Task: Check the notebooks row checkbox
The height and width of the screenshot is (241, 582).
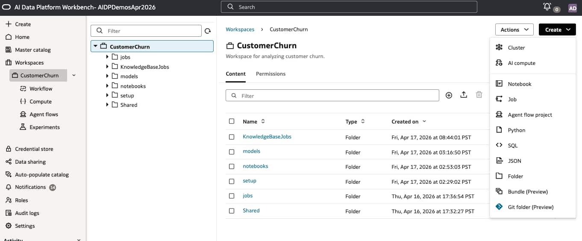Action: click(232, 167)
